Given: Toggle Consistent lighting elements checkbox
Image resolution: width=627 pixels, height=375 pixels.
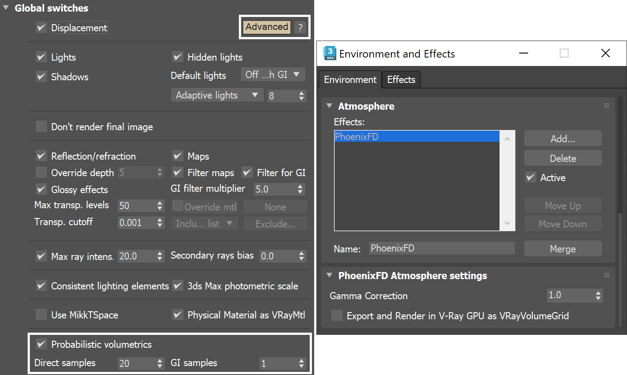Looking at the screenshot, I should pos(41,286).
